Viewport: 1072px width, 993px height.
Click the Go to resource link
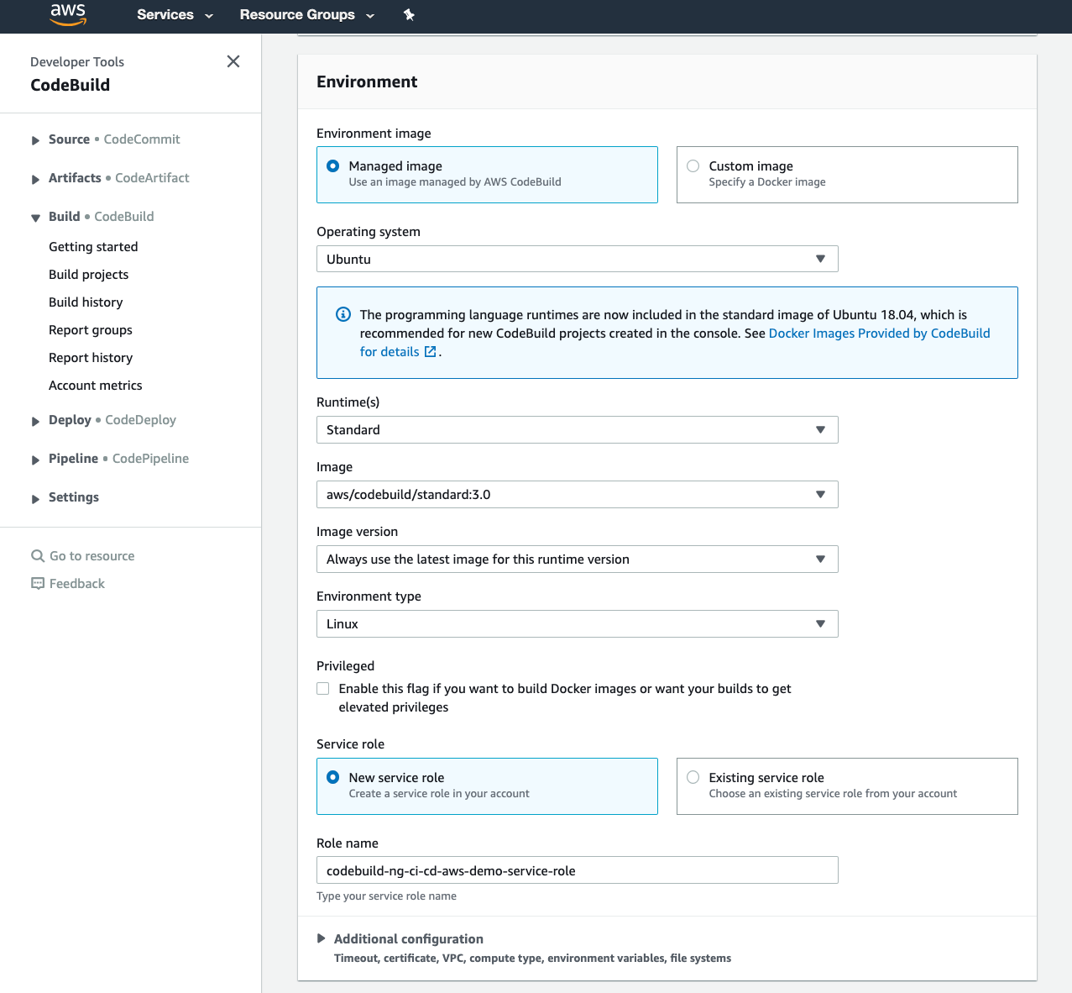pyautogui.click(x=92, y=556)
